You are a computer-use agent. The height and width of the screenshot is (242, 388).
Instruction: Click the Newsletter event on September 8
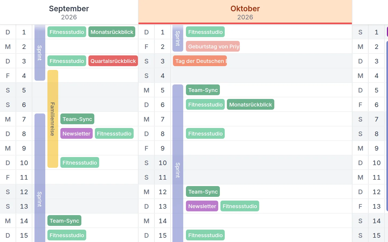pos(77,134)
